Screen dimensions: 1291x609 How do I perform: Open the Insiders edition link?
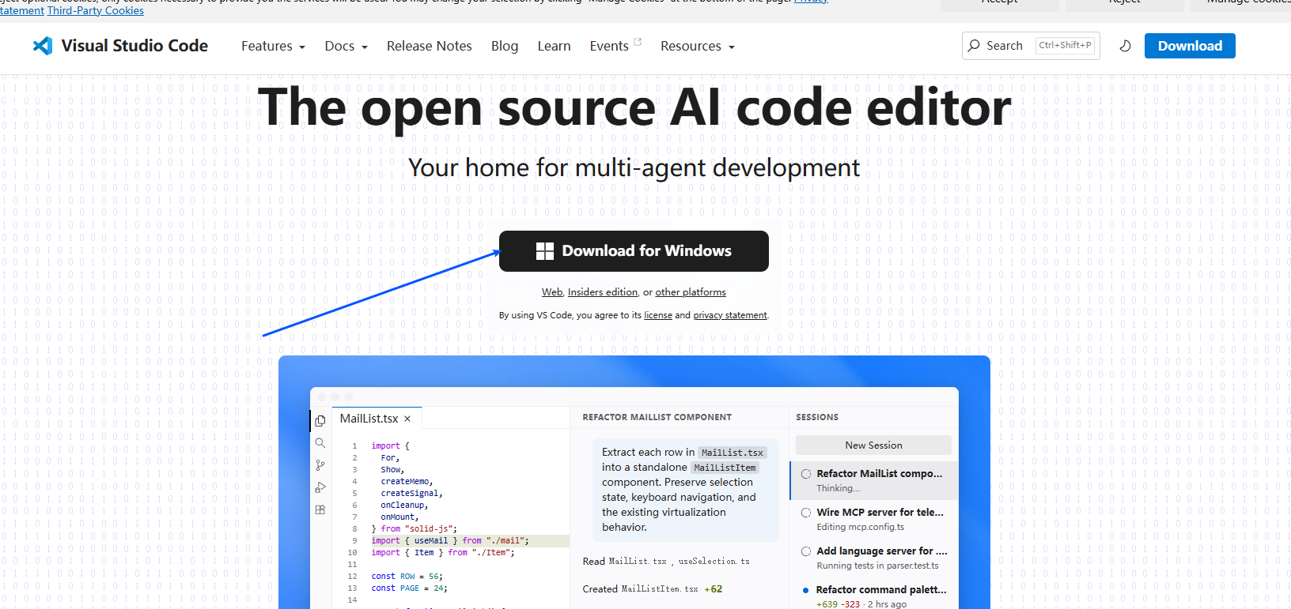pyautogui.click(x=603, y=292)
